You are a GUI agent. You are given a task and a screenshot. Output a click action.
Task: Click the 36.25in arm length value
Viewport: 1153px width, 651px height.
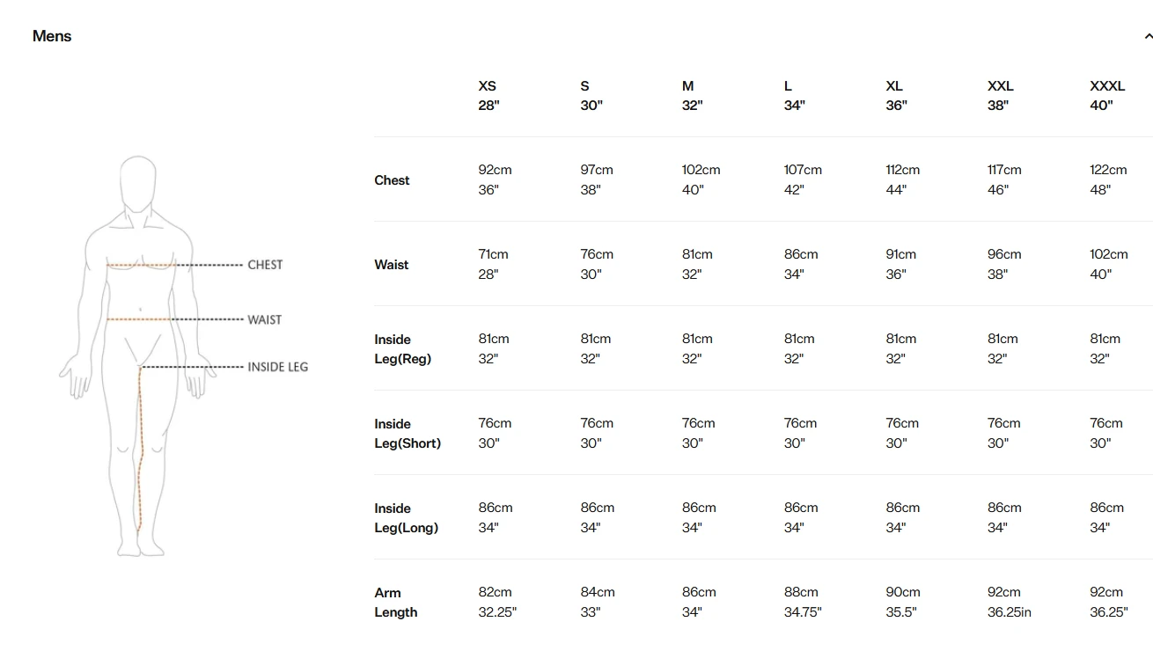1009,612
